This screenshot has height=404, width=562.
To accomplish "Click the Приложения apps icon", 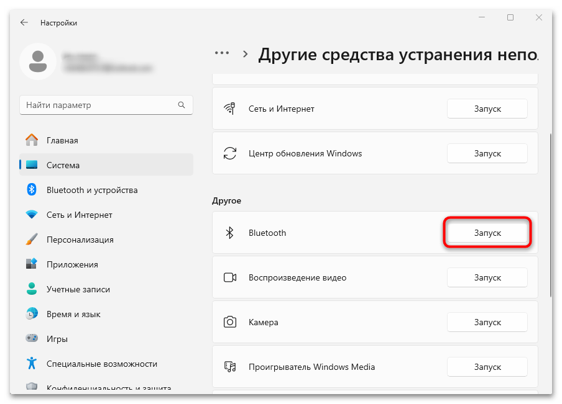I will [32, 264].
